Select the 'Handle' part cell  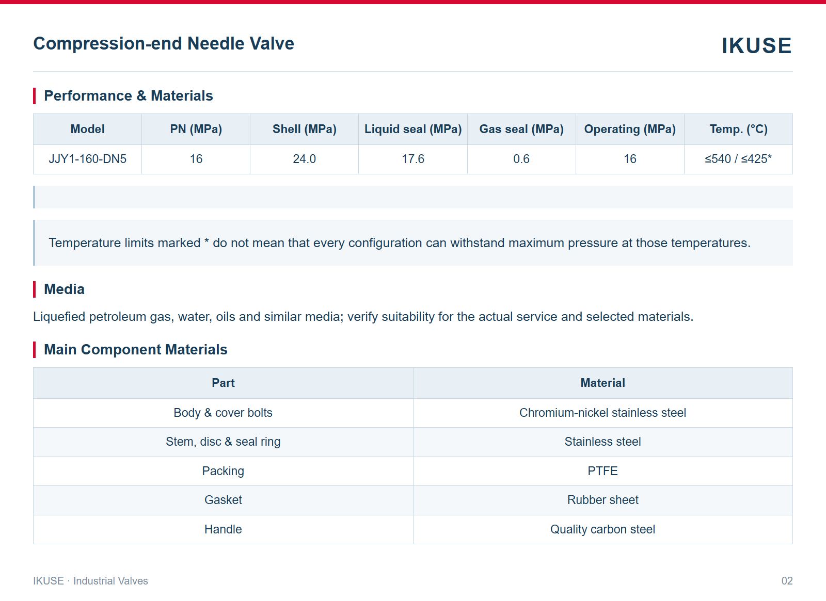point(223,529)
